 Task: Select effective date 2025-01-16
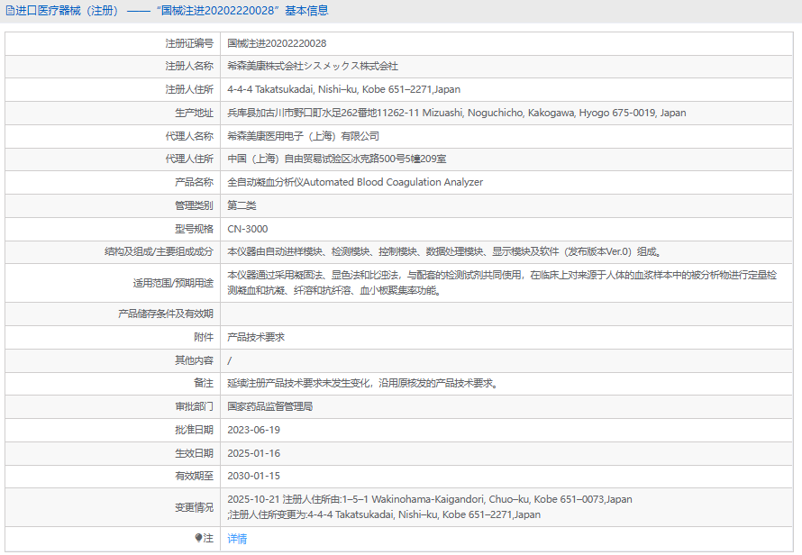(254, 454)
